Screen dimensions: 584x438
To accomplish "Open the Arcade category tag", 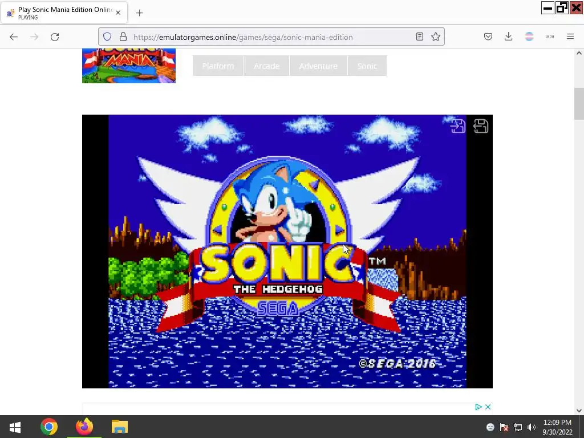I will (267, 66).
